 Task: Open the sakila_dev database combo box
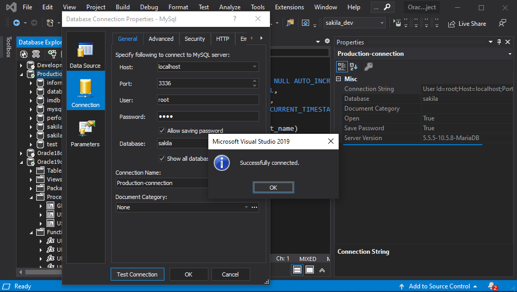[355, 23]
